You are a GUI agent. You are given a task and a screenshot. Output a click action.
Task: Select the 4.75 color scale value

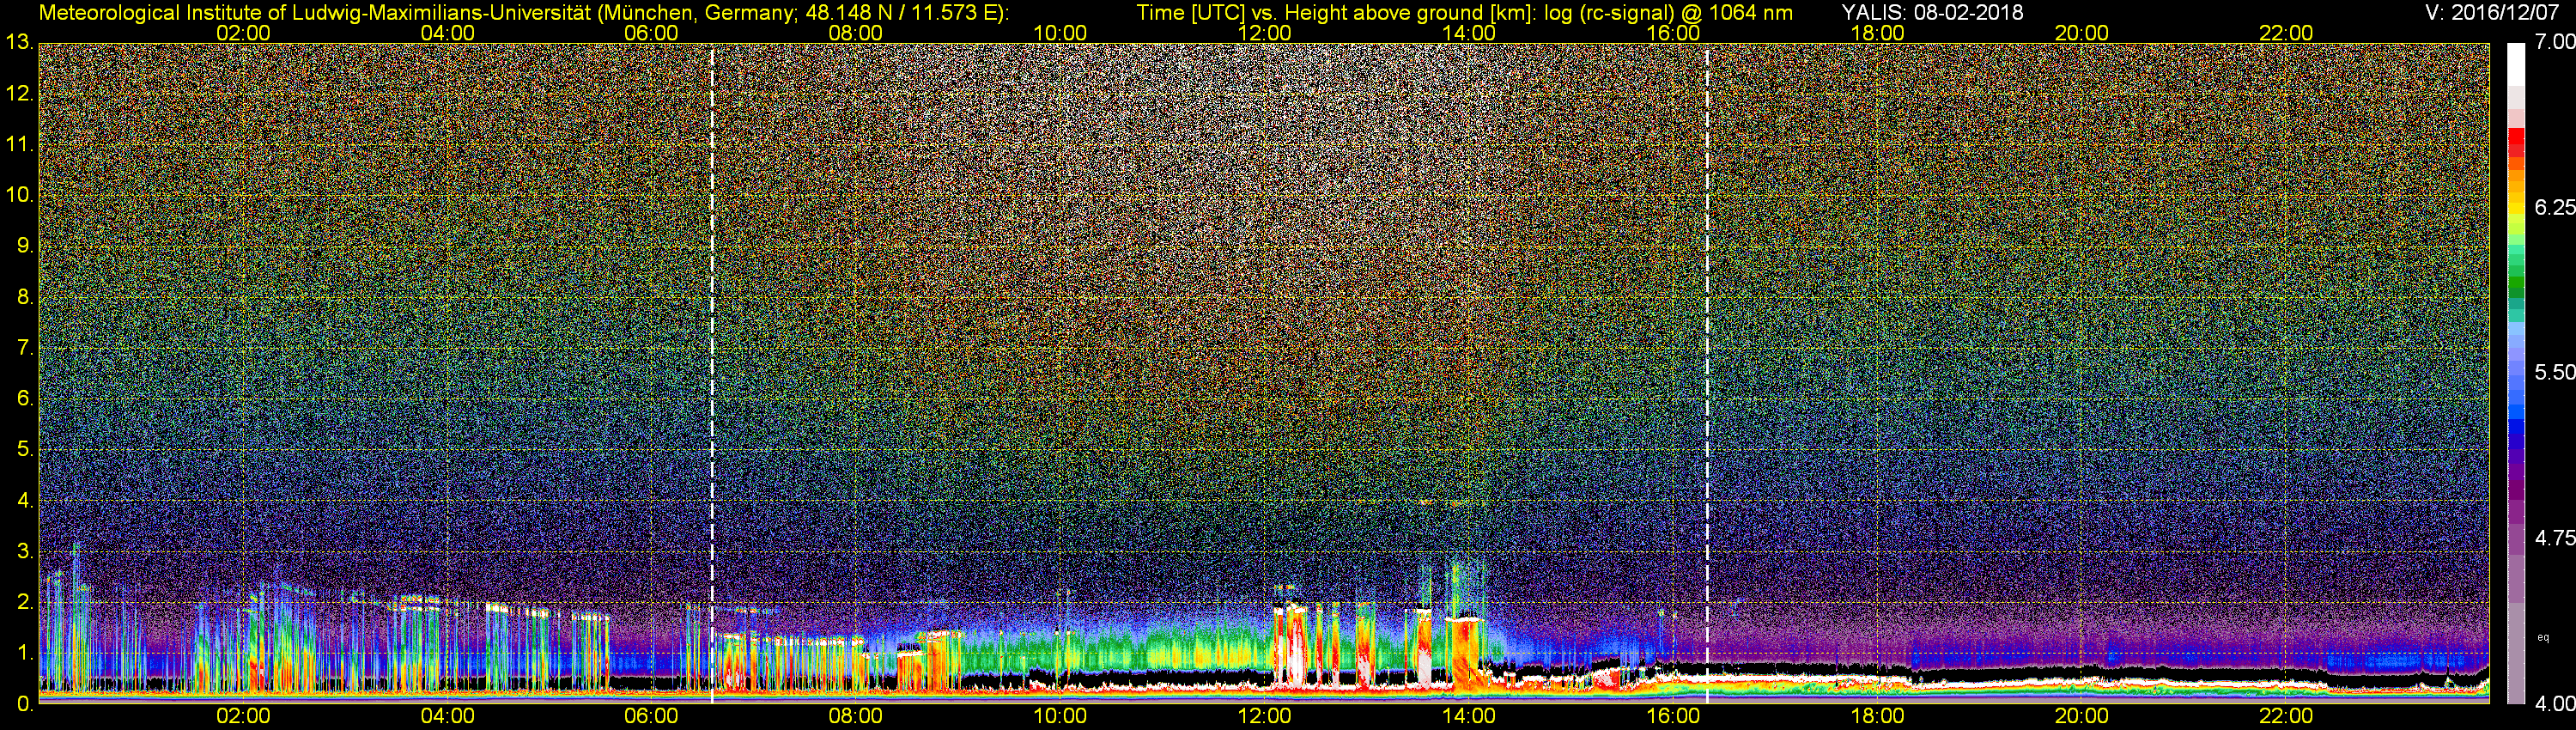pyautogui.click(x=2555, y=538)
